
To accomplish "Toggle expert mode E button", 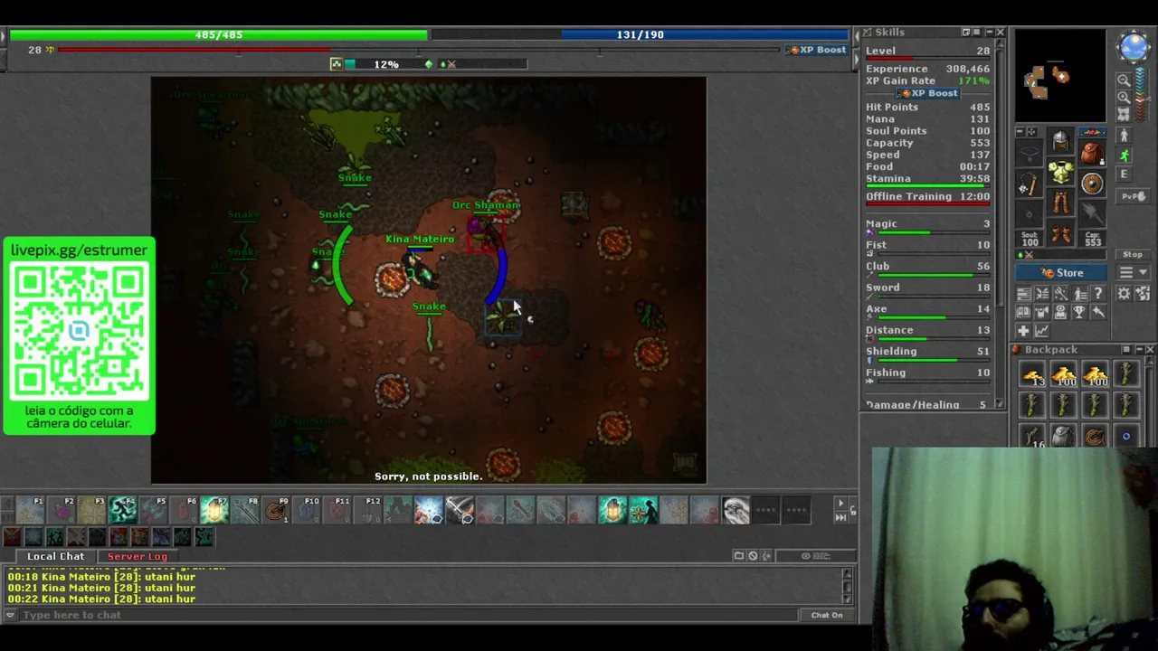I will click(x=1125, y=175).
